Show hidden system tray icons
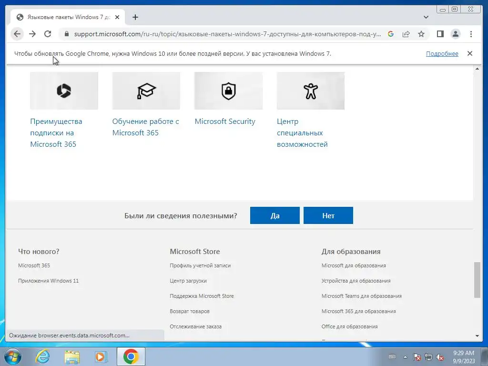488x366 pixels. pyautogui.click(x=405, y=357)
